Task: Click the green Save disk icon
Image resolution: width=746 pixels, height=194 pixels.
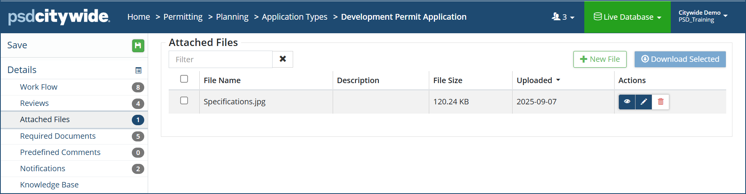Action: pyautogui.click(x=138, y=46)
